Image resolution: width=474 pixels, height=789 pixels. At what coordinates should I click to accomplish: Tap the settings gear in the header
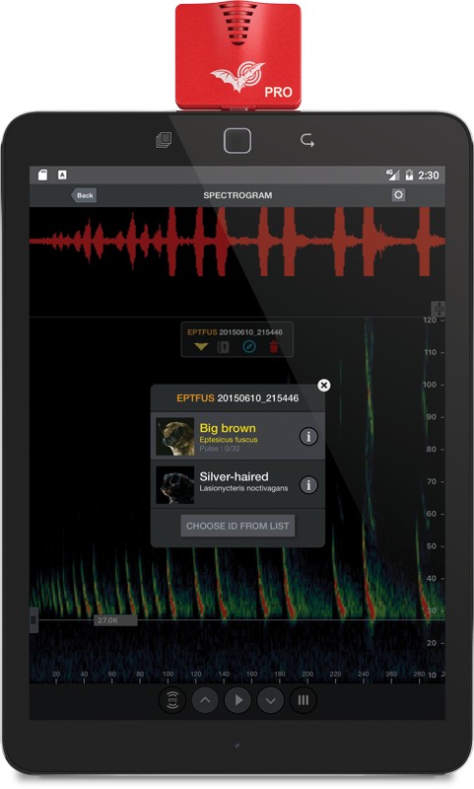click(x=398, y=194)
